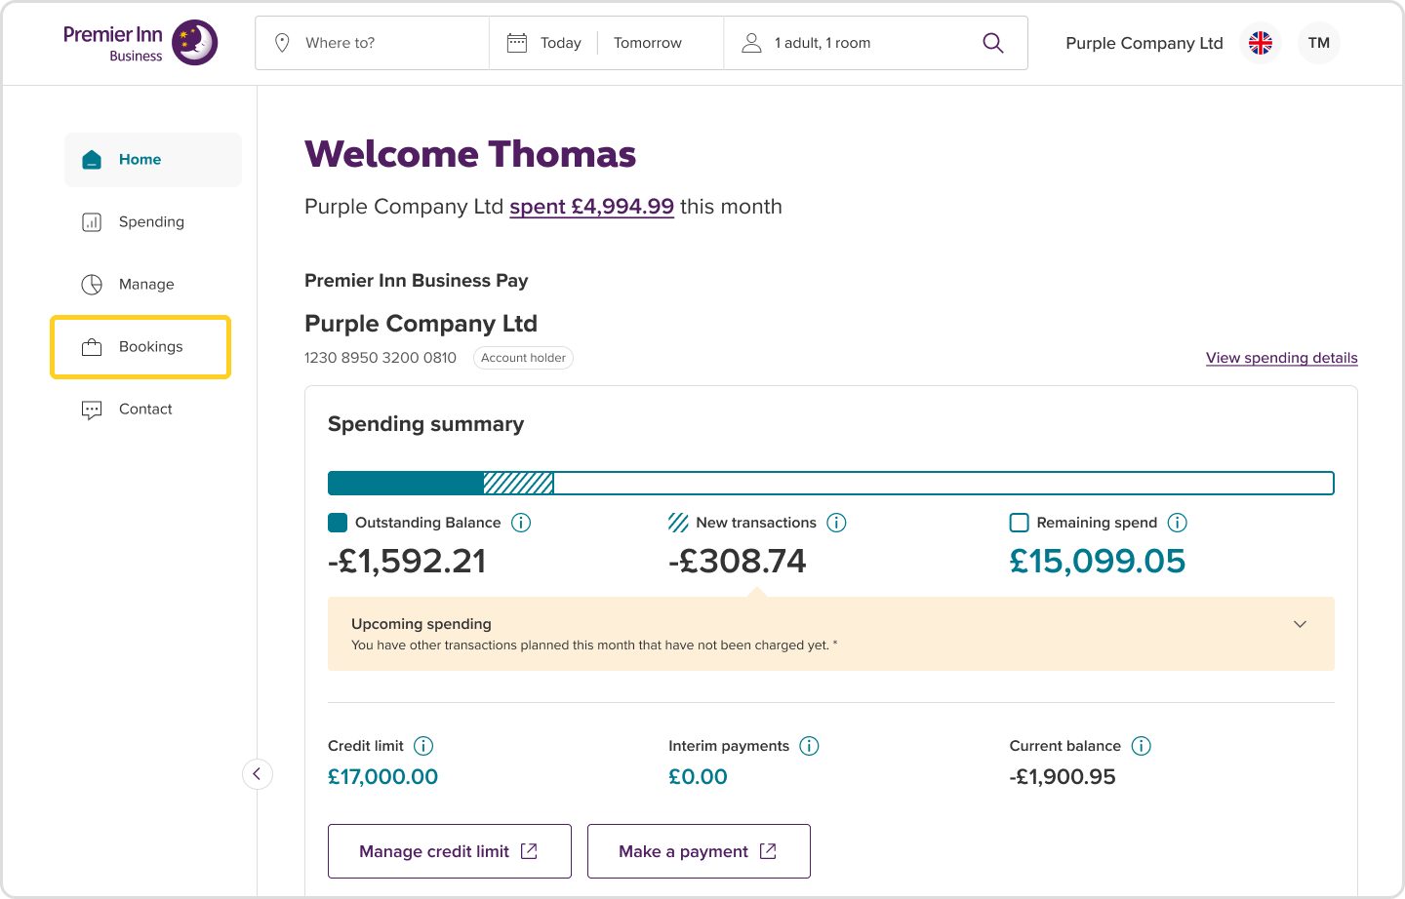Click the location pin icon in search bar
1405x899 pixels.
[282, 43]
